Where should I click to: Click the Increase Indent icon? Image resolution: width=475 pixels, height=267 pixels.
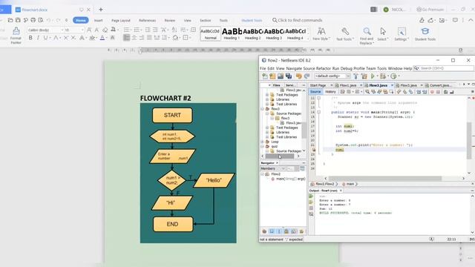[x=155, y=30]
